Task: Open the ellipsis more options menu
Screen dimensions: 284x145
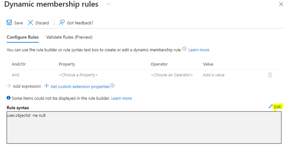Action: pyautogui.click(x=108, y=5)
